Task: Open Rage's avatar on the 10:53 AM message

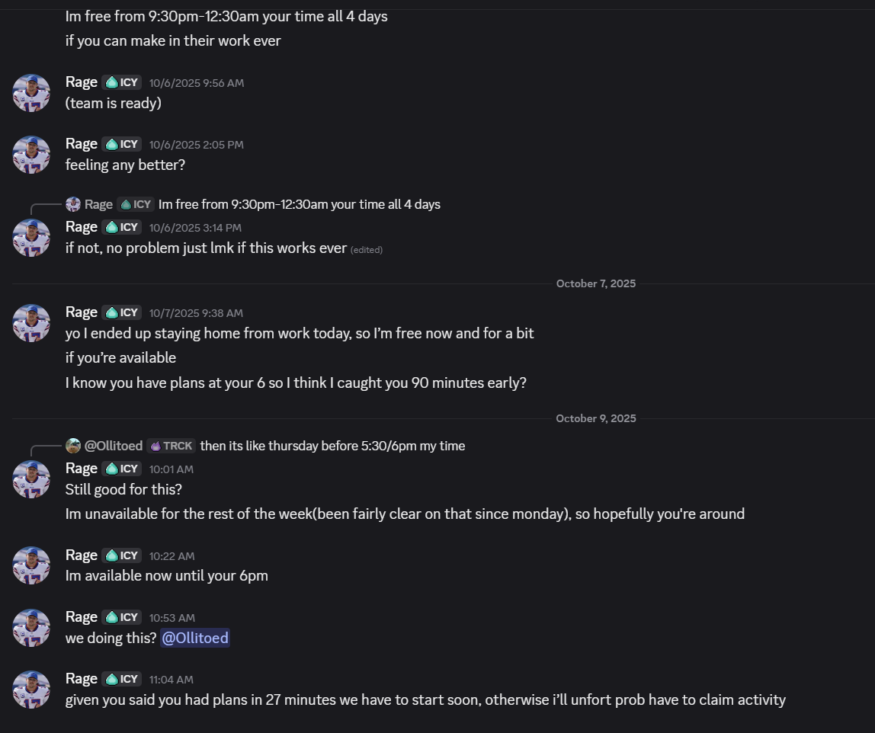Action: pos(31,628)
